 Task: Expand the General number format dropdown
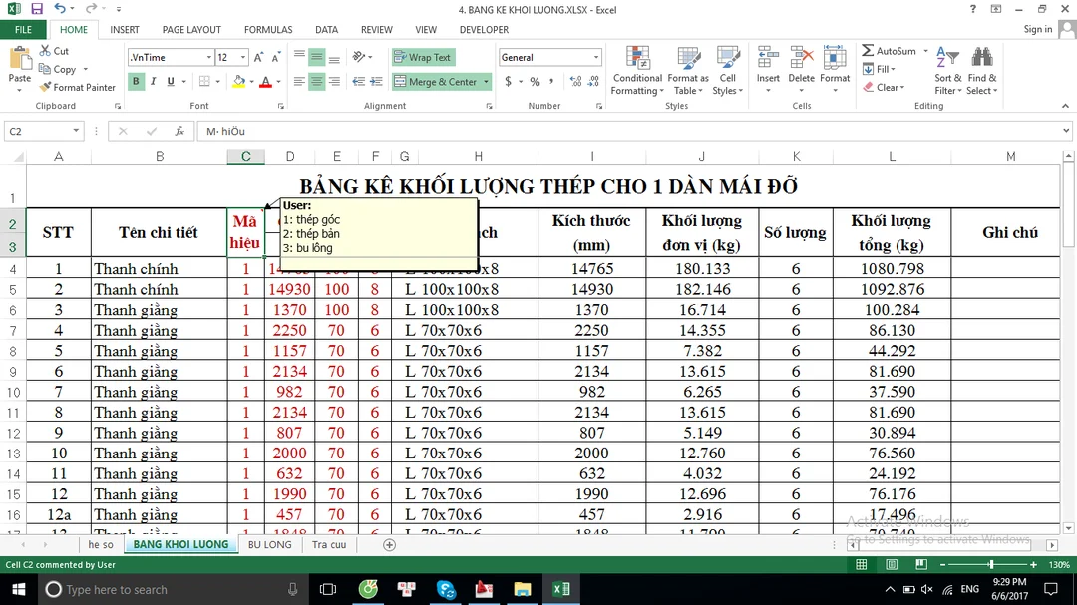click(x=595, y=57)
